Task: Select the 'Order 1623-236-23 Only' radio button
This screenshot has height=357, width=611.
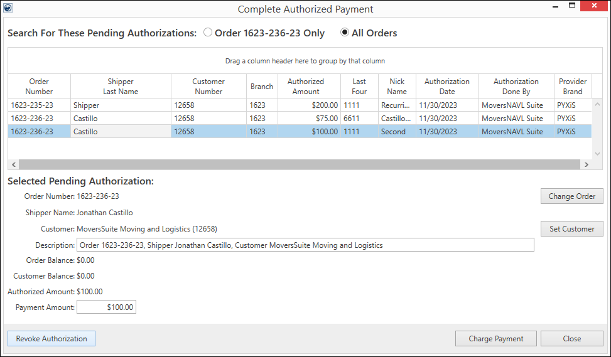Action: (x=208, y=33)
